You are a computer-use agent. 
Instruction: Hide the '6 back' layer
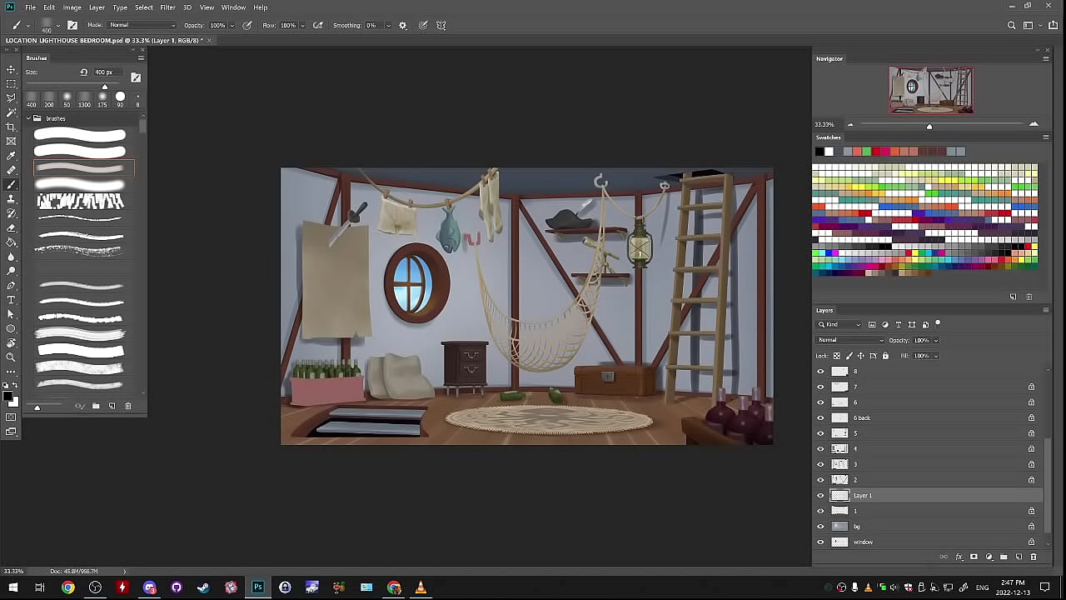click(x=820, y=417)
